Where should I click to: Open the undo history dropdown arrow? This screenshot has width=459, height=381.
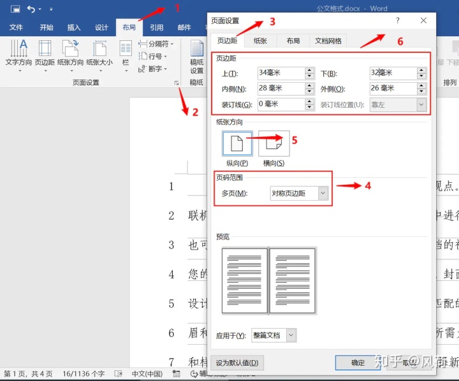coord(40,9)
